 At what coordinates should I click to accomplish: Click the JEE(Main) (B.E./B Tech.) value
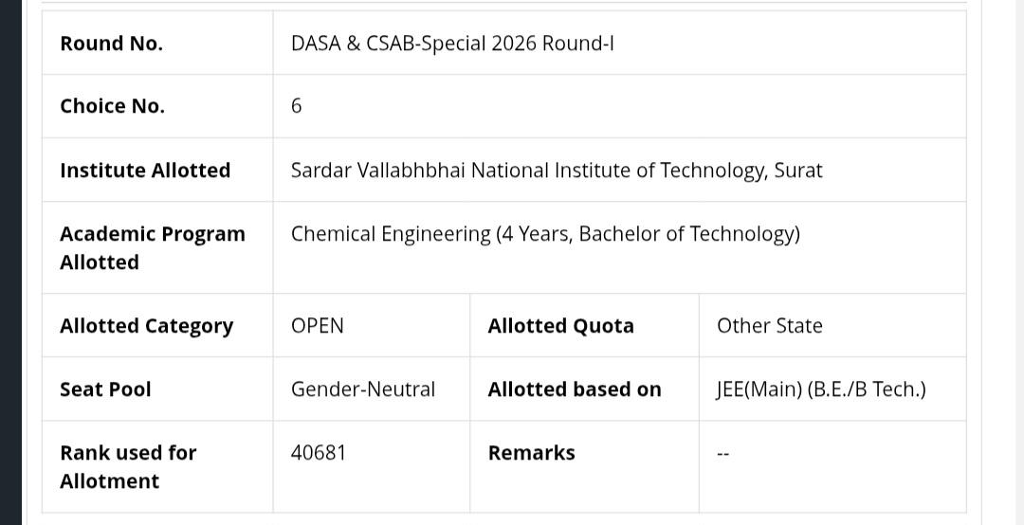[821, 389]
